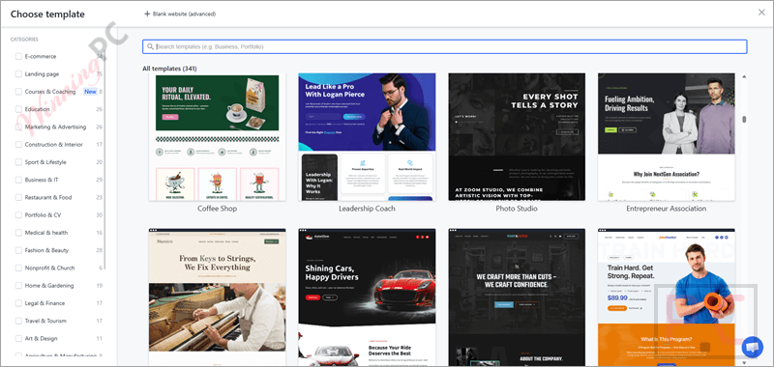Click the CATEGORIES sidebar heading
Image resolution: width=774 pixels, height=367 pixels.
pyautogui.click(x=24, y=40)
